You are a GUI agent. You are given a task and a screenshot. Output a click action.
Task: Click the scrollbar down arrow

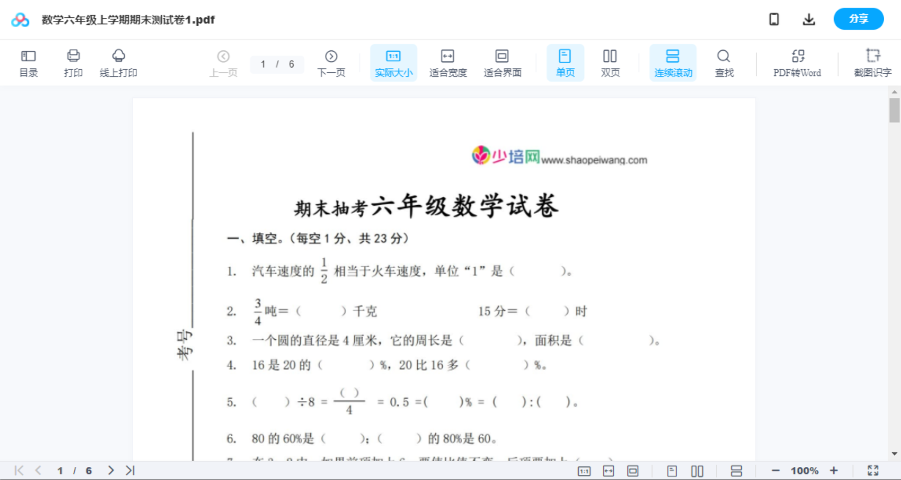(895, 454)
